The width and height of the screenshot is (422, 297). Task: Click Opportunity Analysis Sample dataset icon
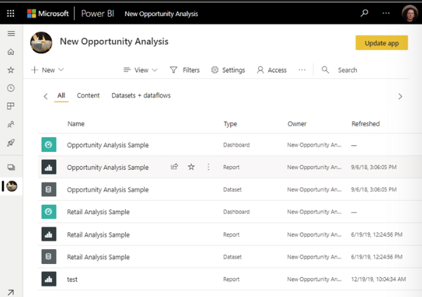[x=49, y=189]
